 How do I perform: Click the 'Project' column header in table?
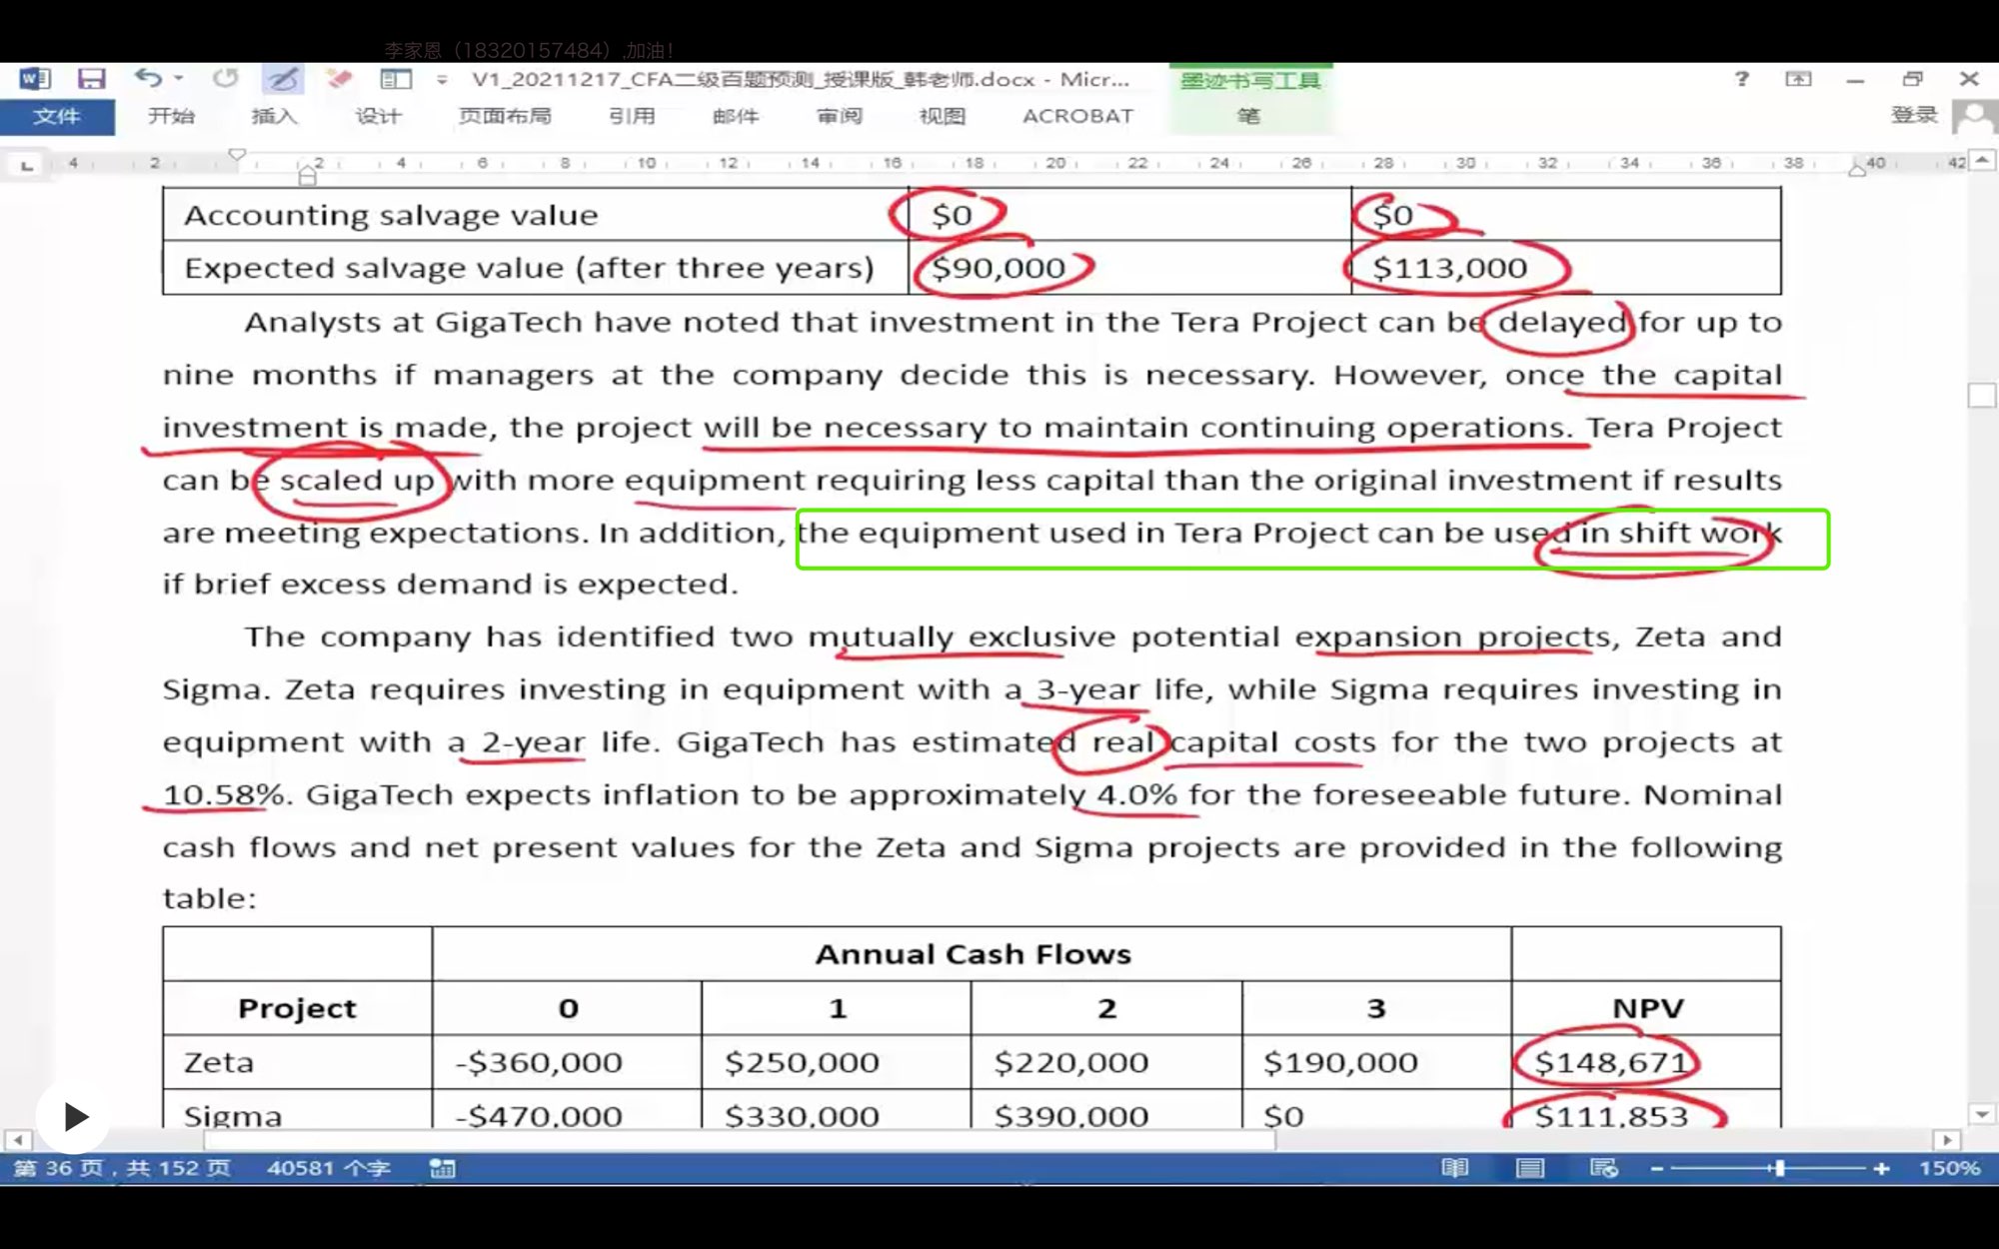297,1008
